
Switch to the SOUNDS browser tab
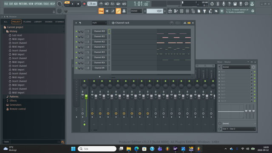[x=48, y=22]
